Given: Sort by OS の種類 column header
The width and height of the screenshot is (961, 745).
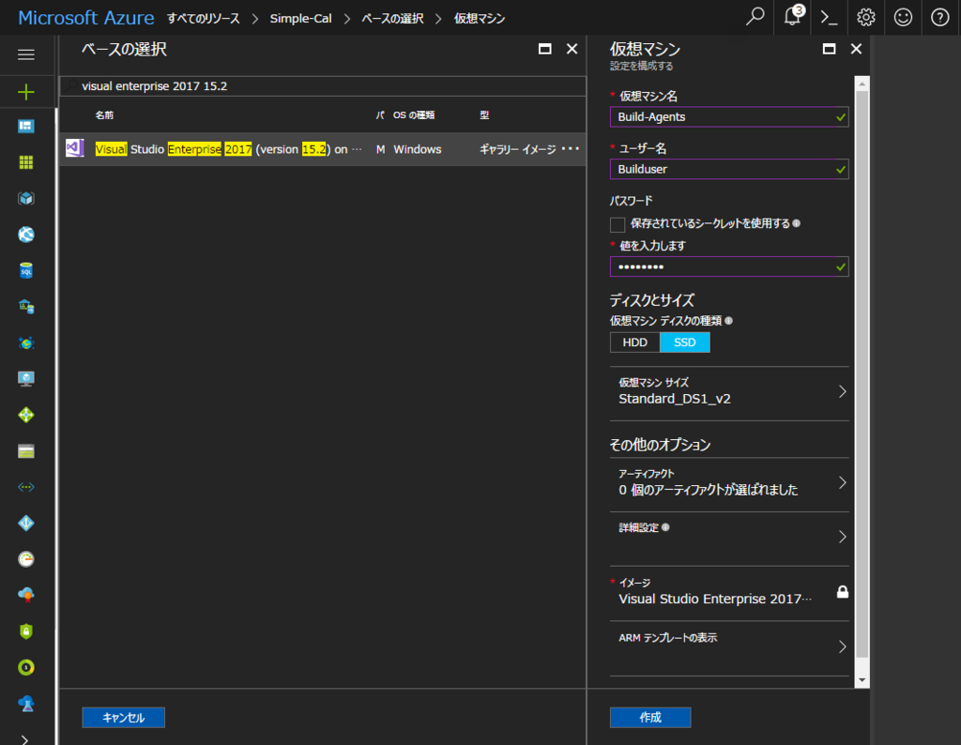Looking at the screenshot, I should (x=414, y=114).
